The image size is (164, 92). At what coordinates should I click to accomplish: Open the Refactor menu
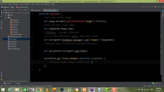(27, 4)
